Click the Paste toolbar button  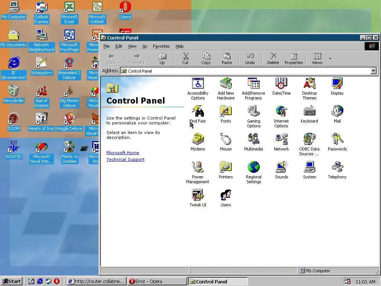tap(227, 58)
